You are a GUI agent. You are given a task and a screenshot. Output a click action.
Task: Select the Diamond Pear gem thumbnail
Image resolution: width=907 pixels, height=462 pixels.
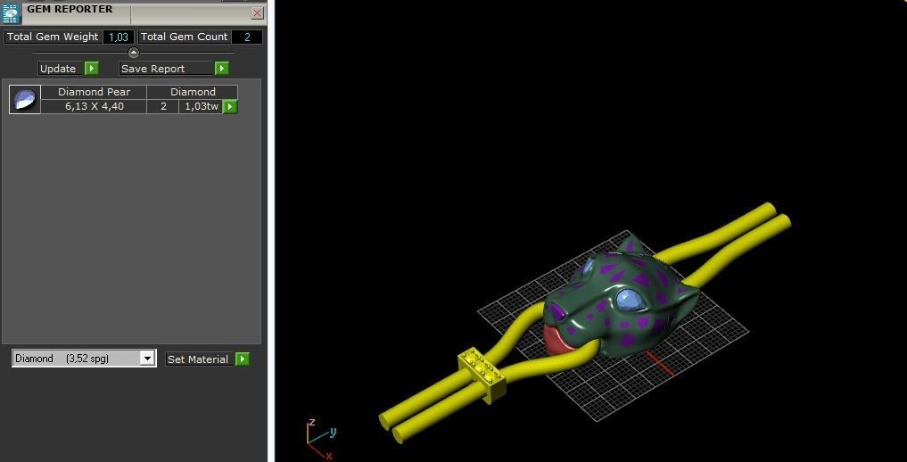[x=25, y=99]
